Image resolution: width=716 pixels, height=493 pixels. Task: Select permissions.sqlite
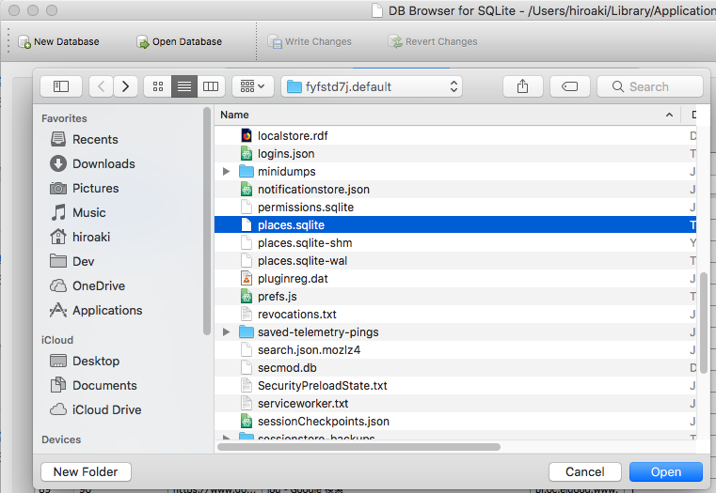click(455, 207)
